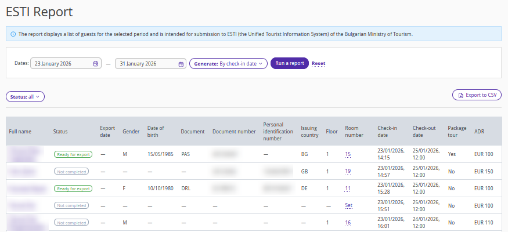This screenshot has height=232, width=508.
Task: Open the Generate by check-in date dropdown
Action: [228, 64]
